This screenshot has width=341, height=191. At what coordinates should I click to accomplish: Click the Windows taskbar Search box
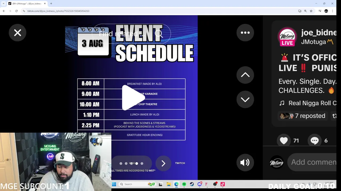[x=137, y=184]
